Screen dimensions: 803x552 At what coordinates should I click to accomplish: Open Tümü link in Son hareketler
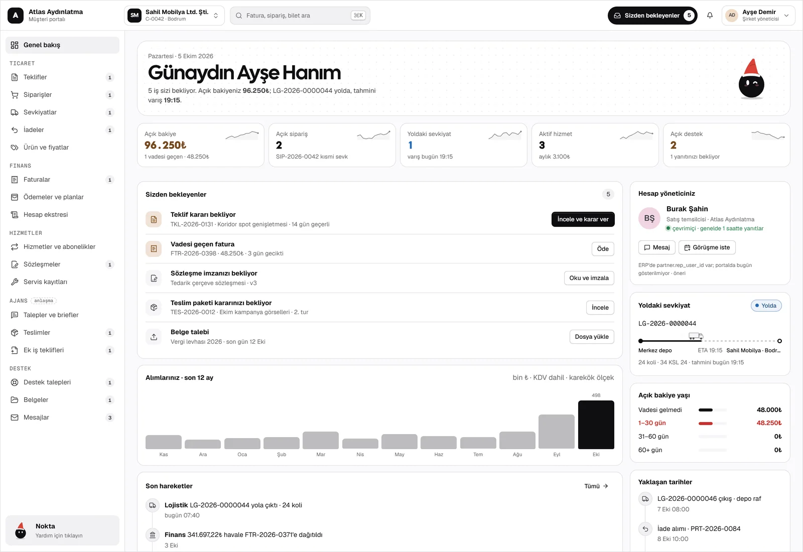click(596, 486)
